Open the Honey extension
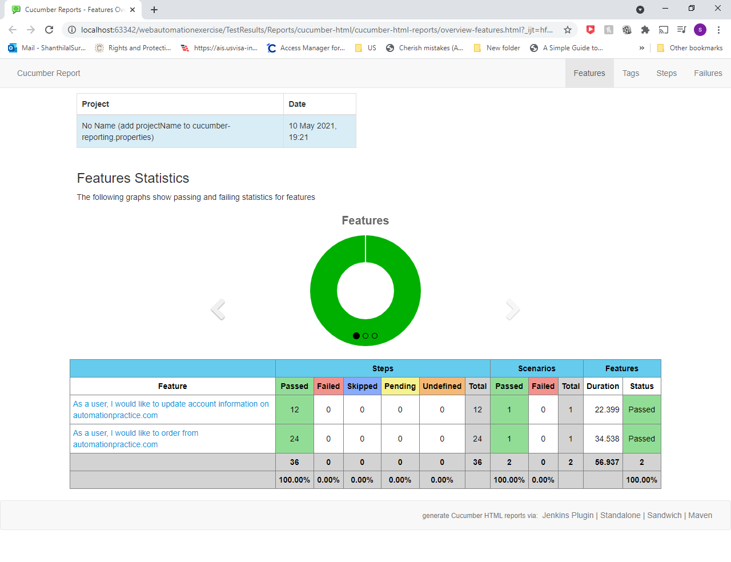This screenshot has height=562, width=731. click(609, 29)
